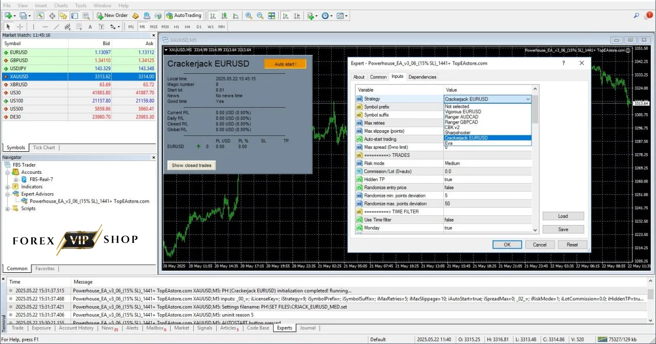Image resolution: width=656 pixels, height=344 pixels.
Task: Switch to the About tab in Expert dialog
Action: click(359, 77)
